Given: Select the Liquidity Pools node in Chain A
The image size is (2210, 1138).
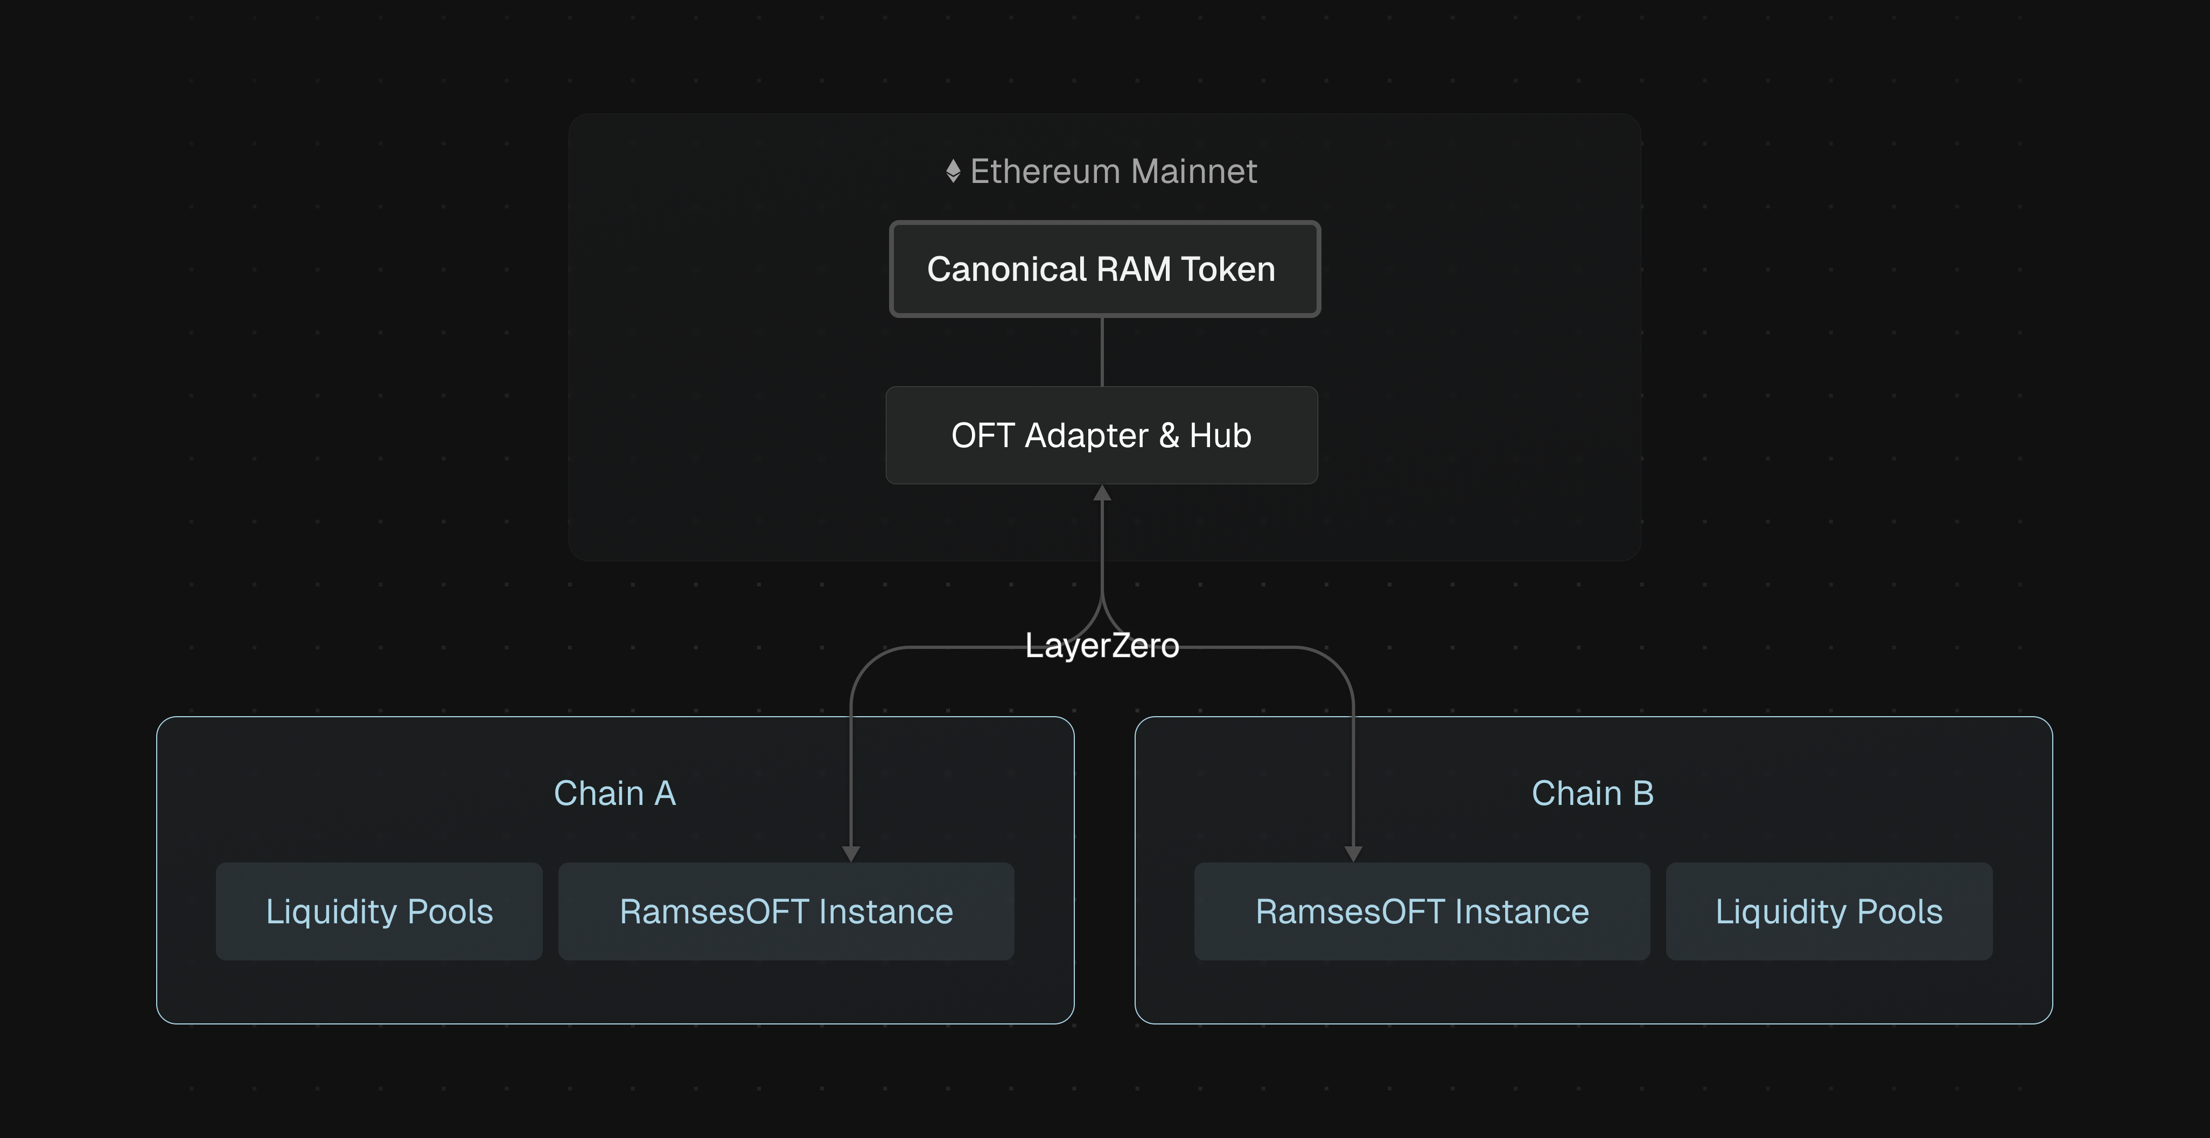Looking at the screenshot, I should [x=379, y=911].
